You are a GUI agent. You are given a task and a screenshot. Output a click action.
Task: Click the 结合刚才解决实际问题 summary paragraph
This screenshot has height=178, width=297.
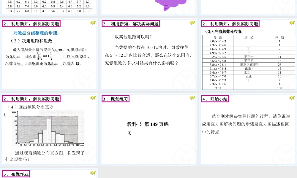[246, 124]
